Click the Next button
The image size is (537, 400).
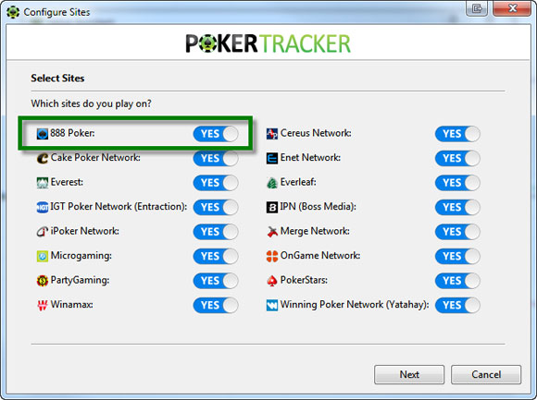pos(409,375)
